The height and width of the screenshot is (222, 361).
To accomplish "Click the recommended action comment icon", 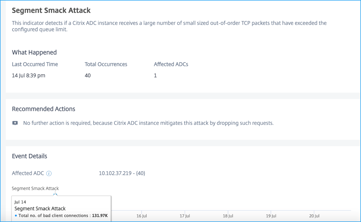I will pos(15,123).
